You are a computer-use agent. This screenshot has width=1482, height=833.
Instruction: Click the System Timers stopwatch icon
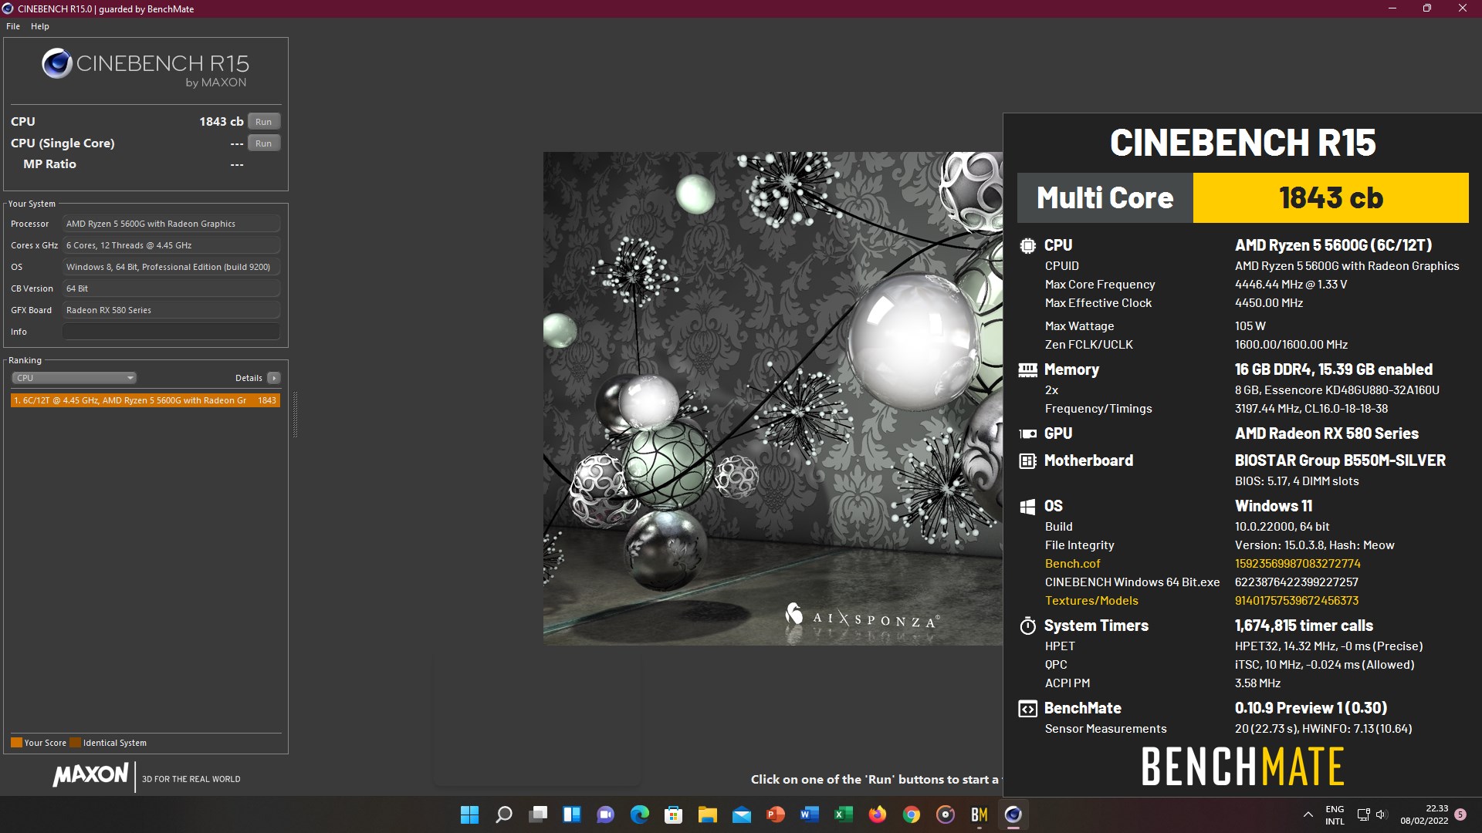(x=1027, y=626)
